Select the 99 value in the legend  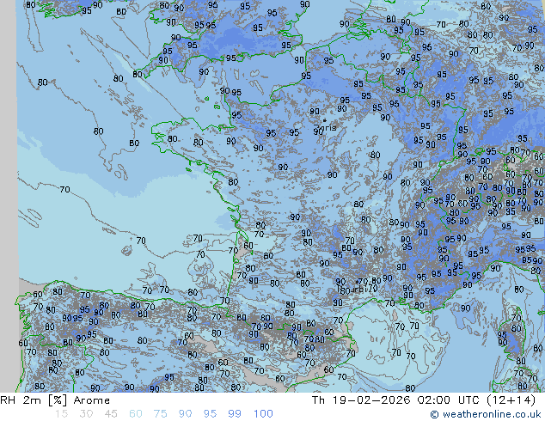pos(235,414)
